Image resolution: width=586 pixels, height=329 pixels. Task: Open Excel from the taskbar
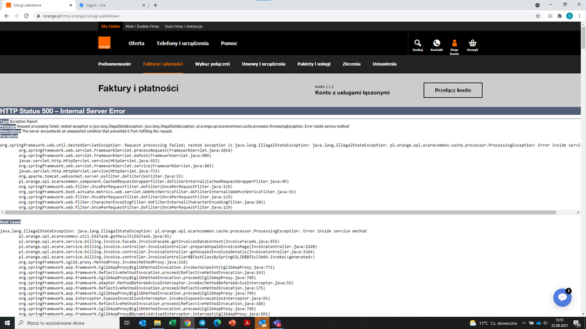[x=173, y=323]
